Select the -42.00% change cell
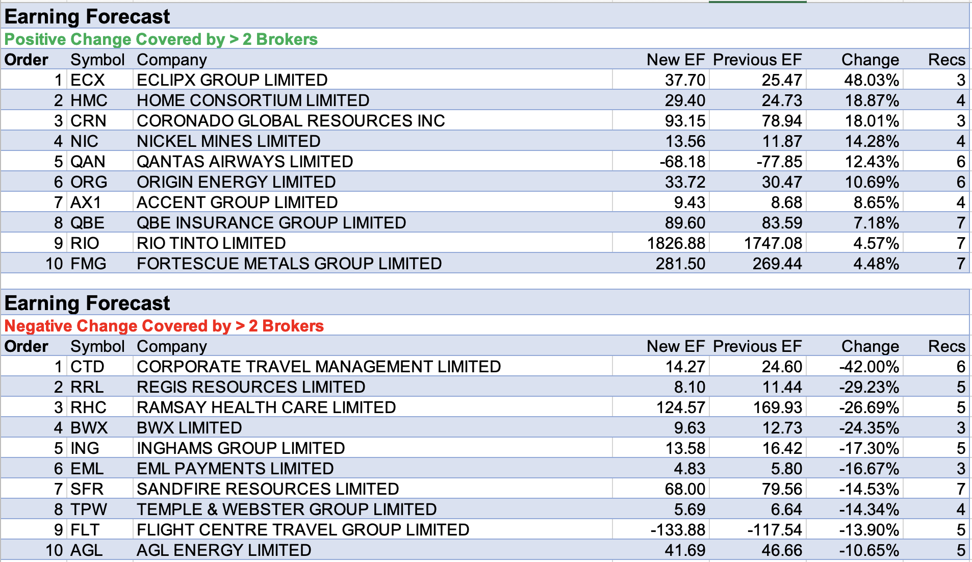This screenshot has width=972, height=562. [869, 367]
